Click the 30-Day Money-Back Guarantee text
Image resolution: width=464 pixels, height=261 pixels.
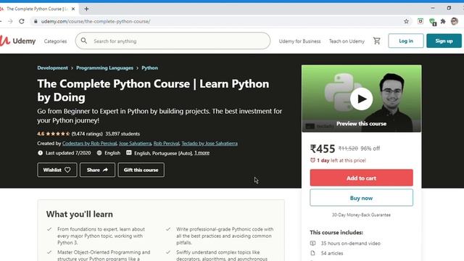click(x=361, y=215)
